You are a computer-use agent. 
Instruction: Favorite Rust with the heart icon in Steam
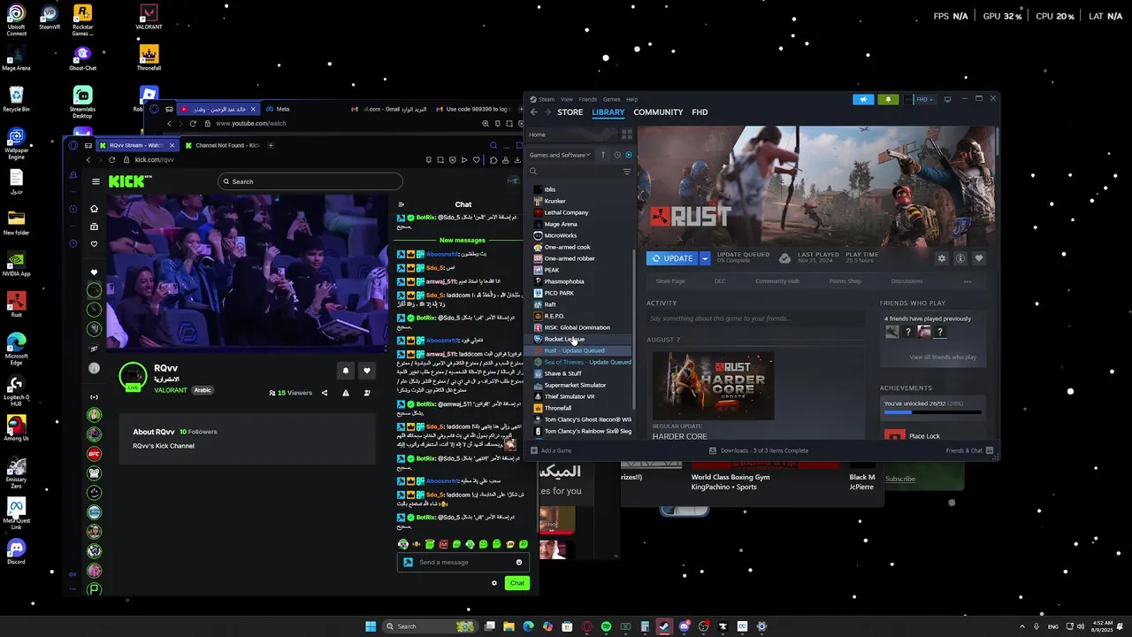979,258
